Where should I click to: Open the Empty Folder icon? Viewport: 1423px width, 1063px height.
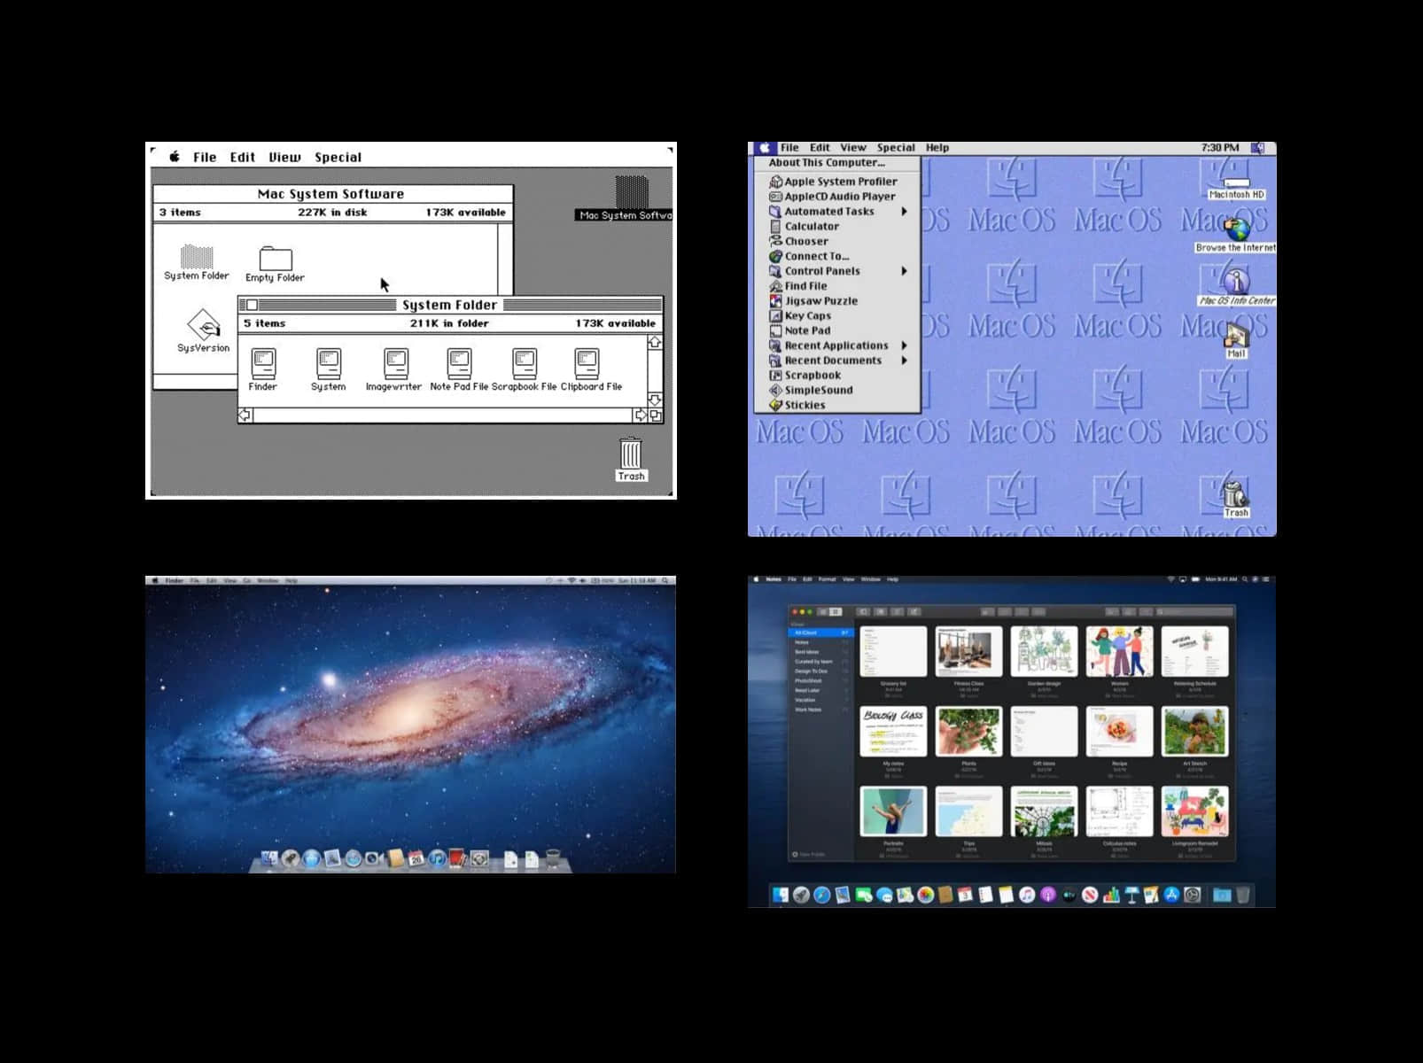(275, 260)
